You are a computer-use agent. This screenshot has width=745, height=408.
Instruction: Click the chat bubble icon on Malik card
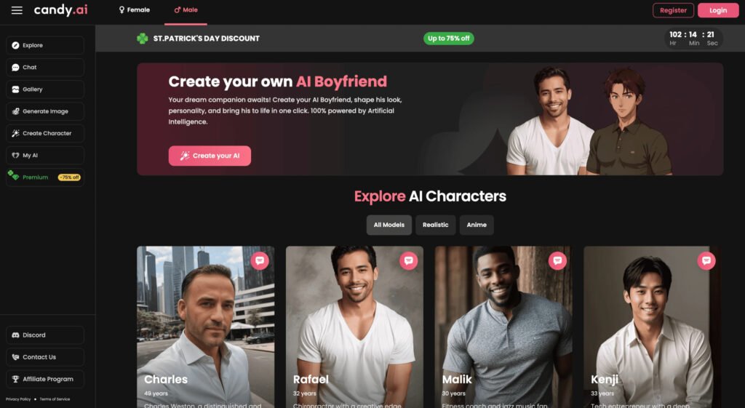(557, 260)
